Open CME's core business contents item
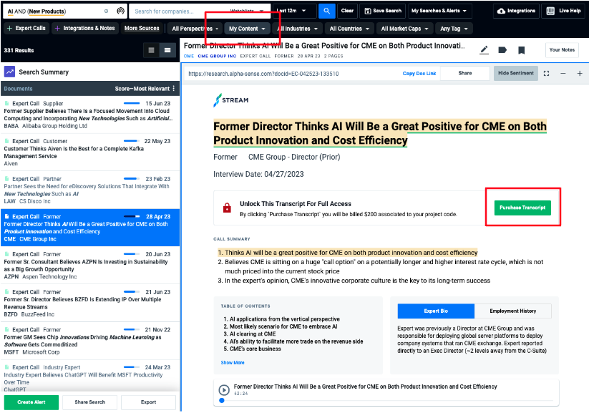The width and height of the screenshot is (589, 413). [x=255, y=349]
